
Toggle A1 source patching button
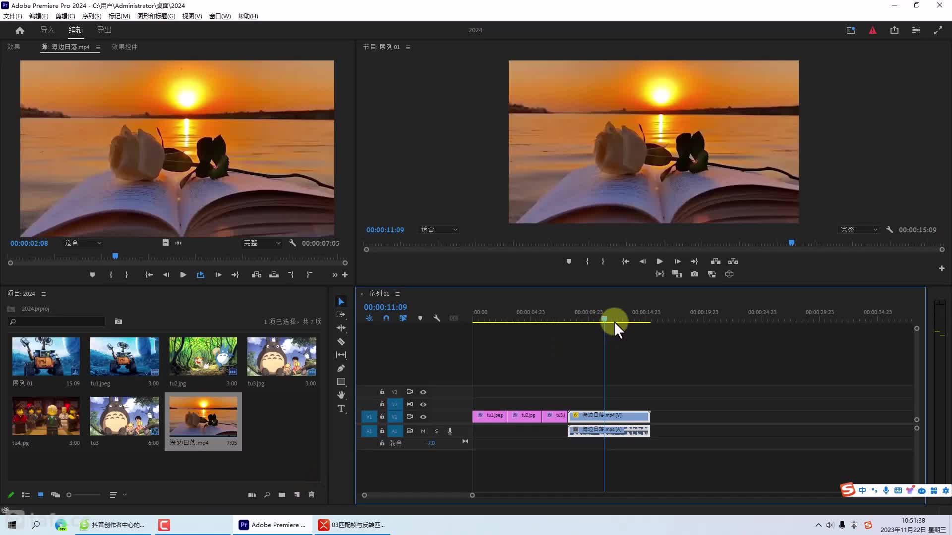(x=368, y=431)
